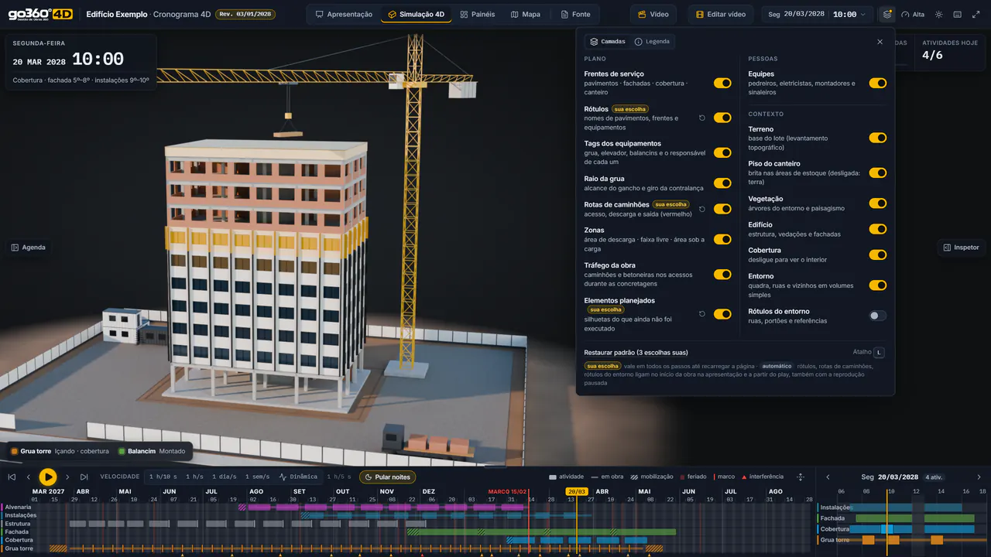Viewport: 991px width, 557px height.
Task: Go to previous day in the day panel
Action: pos(828,477)
